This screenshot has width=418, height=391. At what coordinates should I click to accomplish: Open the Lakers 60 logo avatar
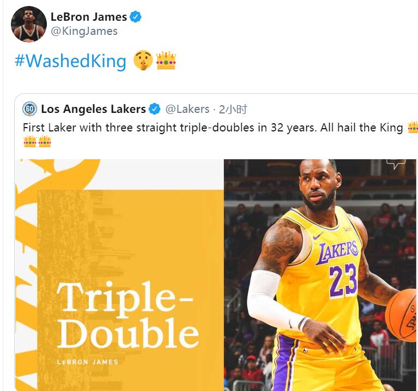(x=29, y=109)
